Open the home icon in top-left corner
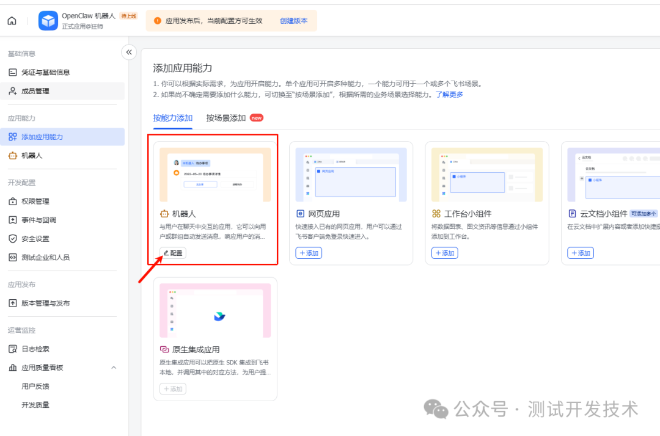This screenshot has height=436, width=660. (11, 20)
